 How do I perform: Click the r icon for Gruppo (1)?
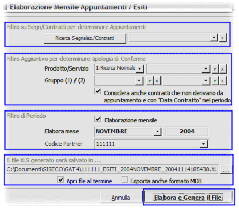tap(150, 81)
